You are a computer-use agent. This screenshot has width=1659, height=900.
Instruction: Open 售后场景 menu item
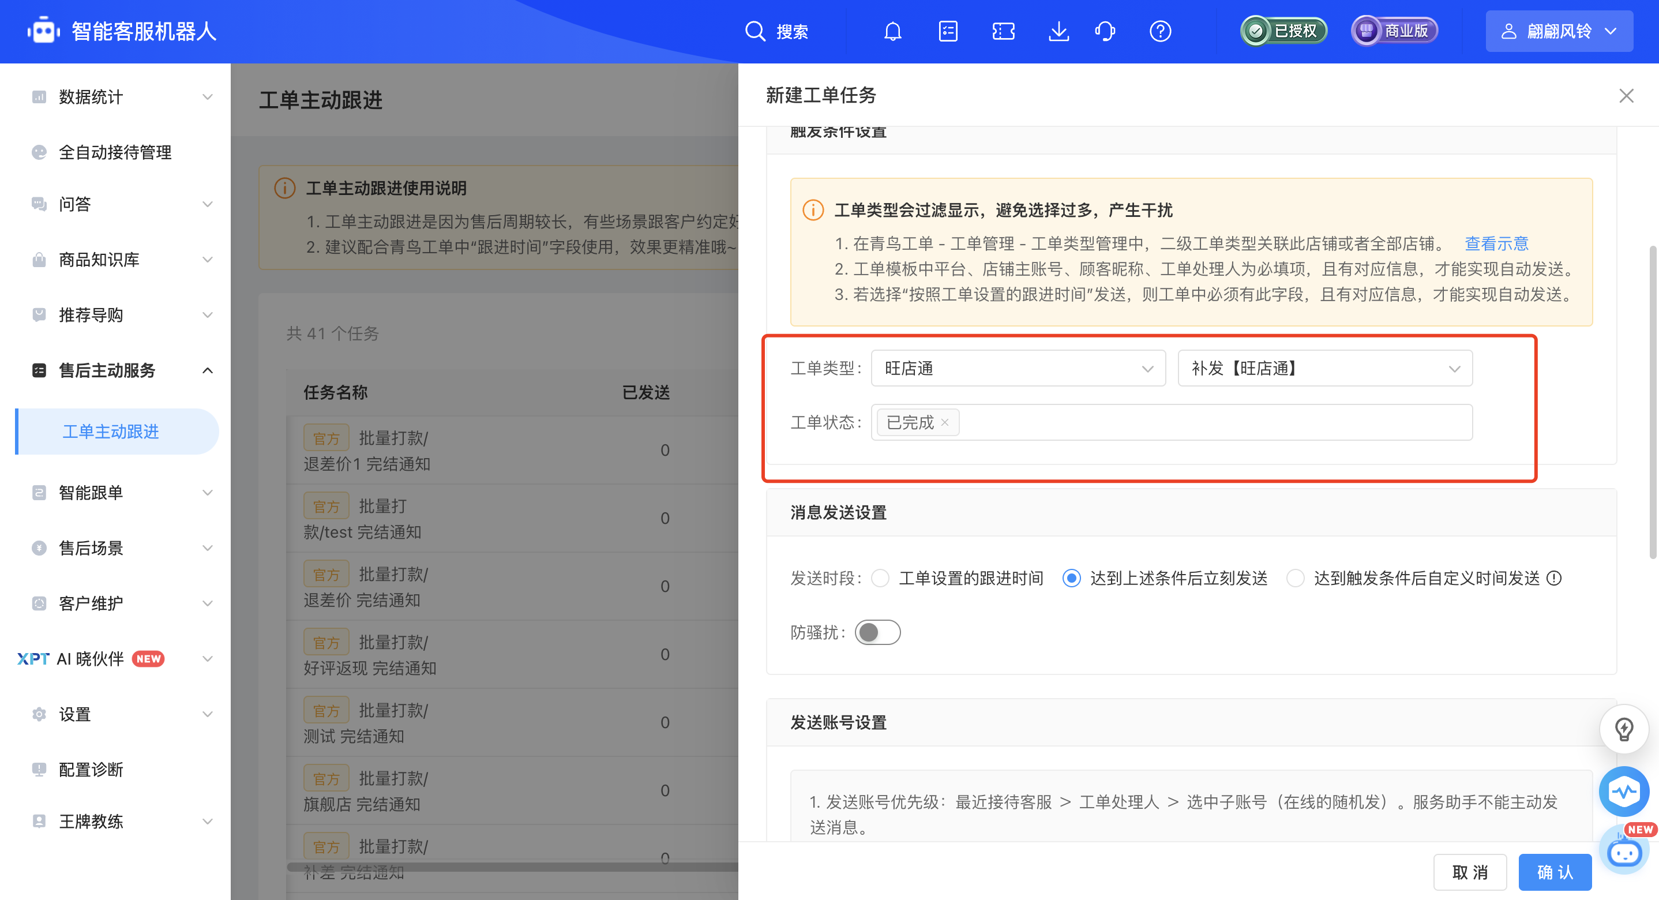pos(90,548)
